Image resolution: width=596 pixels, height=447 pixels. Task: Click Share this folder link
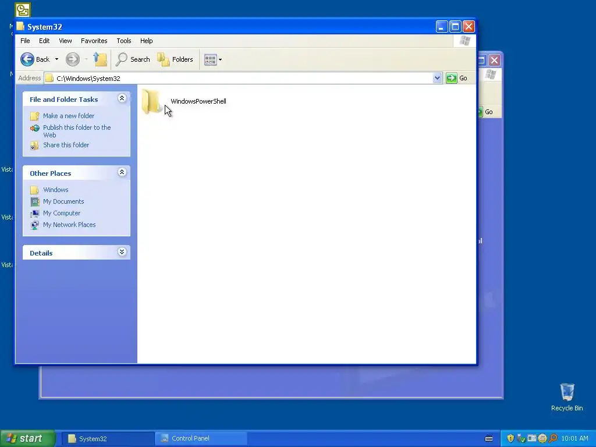[66, 145]
